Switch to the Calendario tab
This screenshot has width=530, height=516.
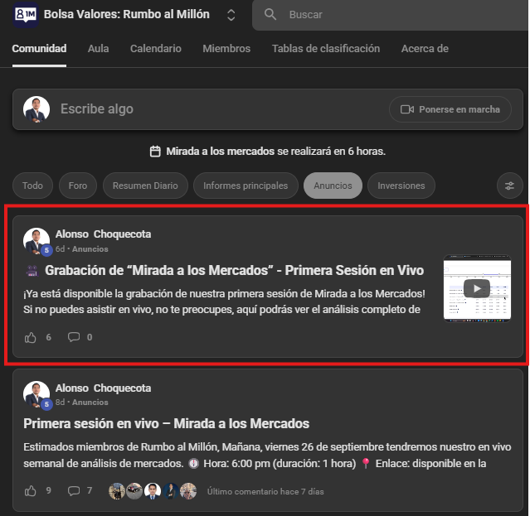(x=156, y=49)
